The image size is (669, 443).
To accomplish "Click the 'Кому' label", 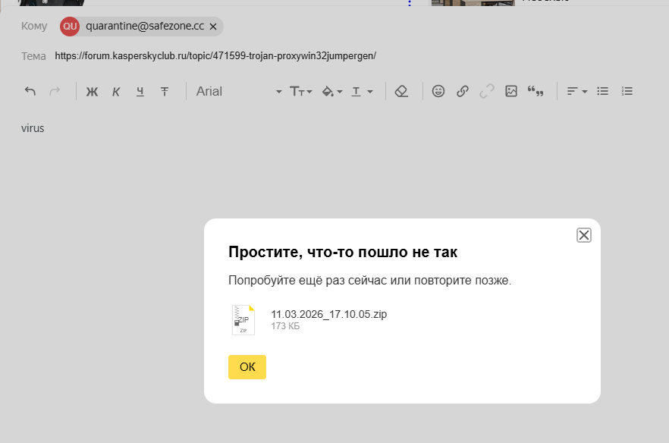I will pyautogui.click(x=34, y=26).
